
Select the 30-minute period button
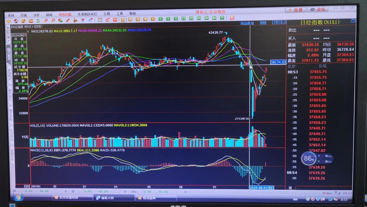click(x=191, y=18)
